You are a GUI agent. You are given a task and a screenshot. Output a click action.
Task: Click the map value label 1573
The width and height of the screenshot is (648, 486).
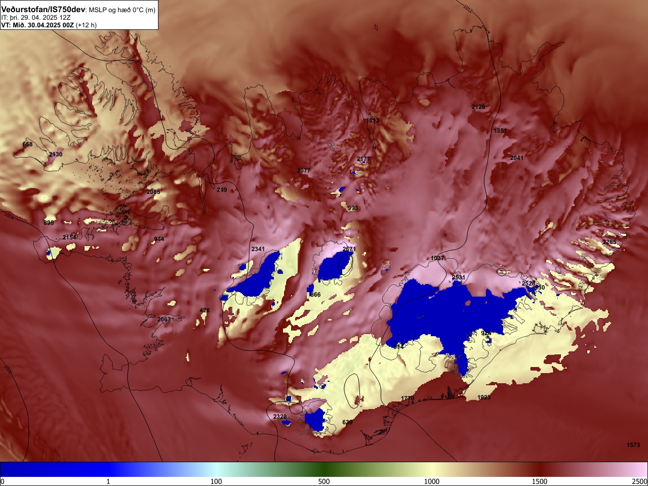tap(633, 445)
